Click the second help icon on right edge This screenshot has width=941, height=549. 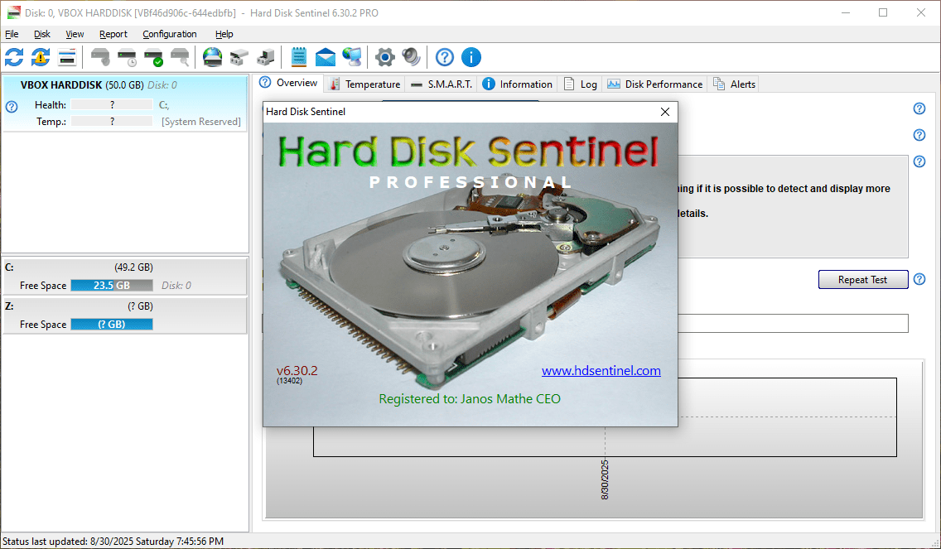tap(919, 135)
